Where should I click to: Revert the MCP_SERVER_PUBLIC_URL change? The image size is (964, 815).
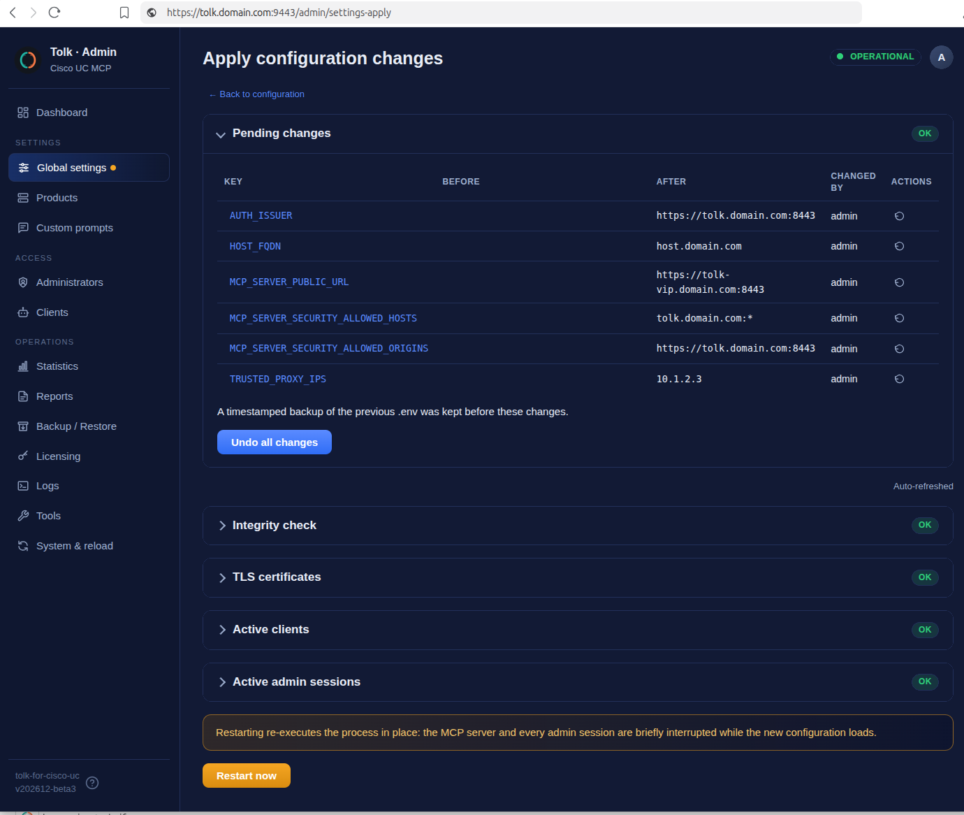click(x=900, y=282)
